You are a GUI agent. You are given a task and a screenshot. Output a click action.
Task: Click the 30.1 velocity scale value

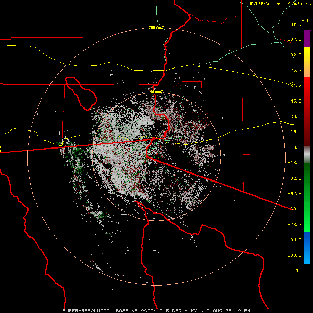tap(296, 116)
